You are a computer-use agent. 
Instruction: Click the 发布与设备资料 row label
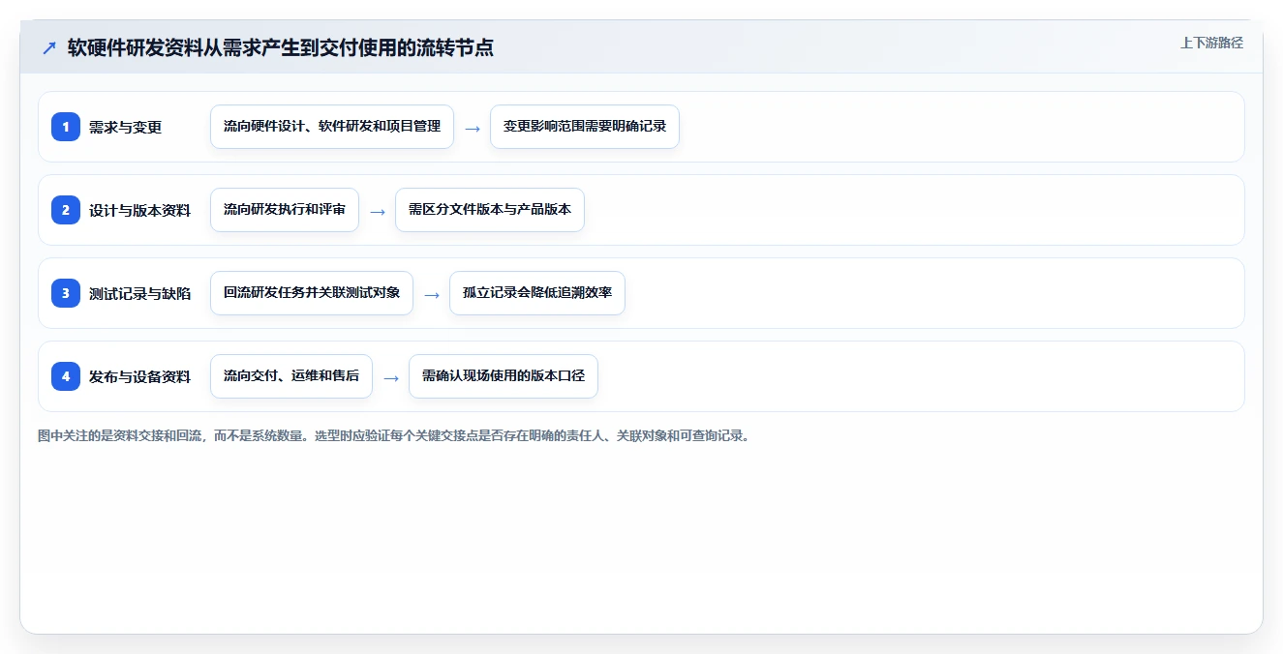click(140, 376)
